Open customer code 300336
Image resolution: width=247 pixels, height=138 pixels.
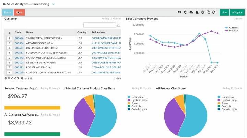[x=19, y=43]
